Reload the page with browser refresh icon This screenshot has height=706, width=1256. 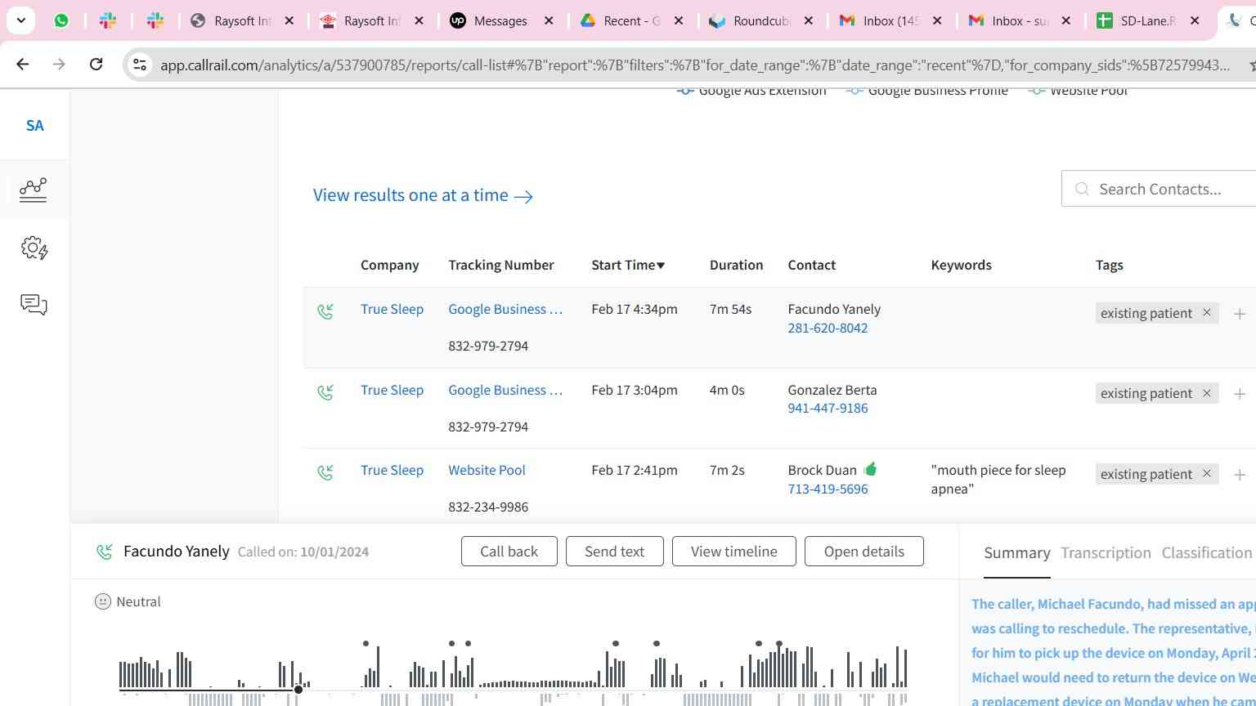pyautogui.click(x=96, y=64)
